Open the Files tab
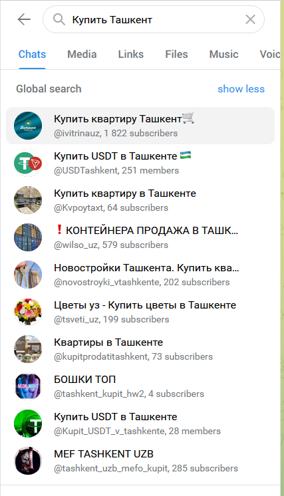 176,55
